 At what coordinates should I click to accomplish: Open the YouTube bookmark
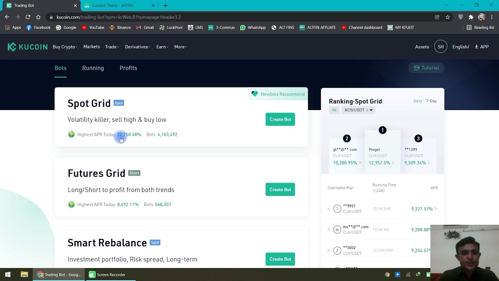click(93, 28)
